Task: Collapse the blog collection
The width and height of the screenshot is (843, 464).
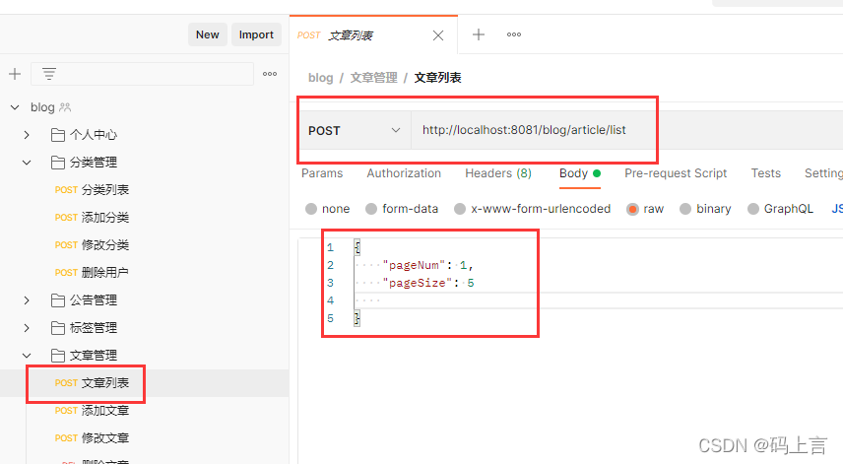Action: (15, 107)
